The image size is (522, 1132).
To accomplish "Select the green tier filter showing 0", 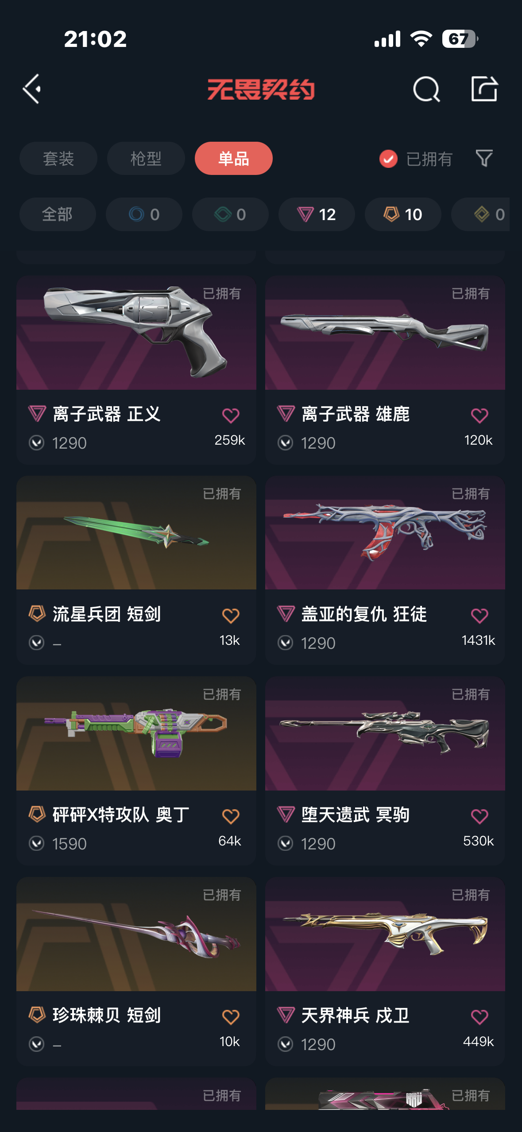I will click(x=230, y=214).
